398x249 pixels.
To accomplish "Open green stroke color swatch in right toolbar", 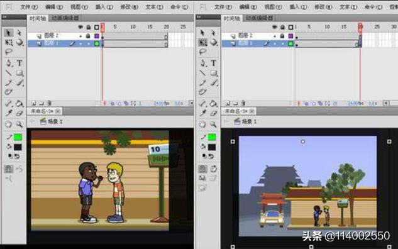I will click(212, 137).
